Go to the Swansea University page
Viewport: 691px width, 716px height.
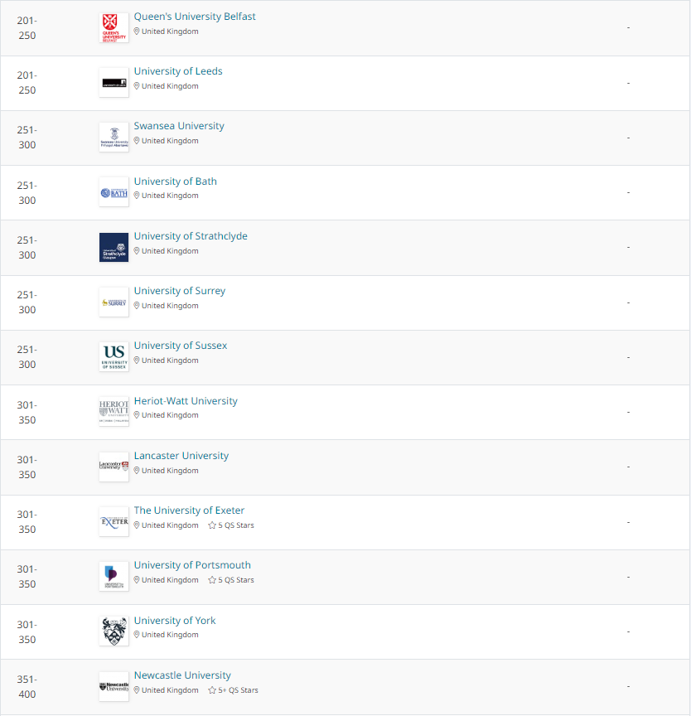click(179, 126)
